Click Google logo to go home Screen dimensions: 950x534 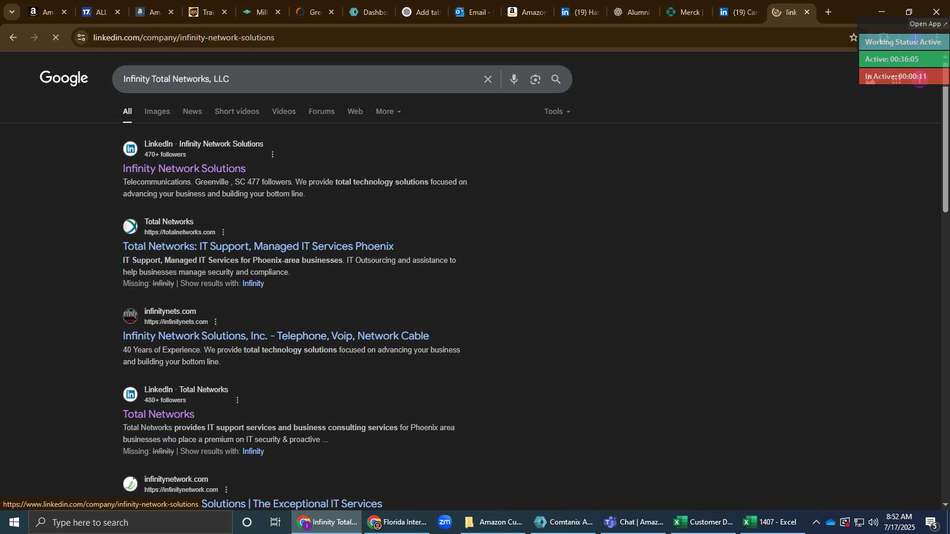[64, 78]
